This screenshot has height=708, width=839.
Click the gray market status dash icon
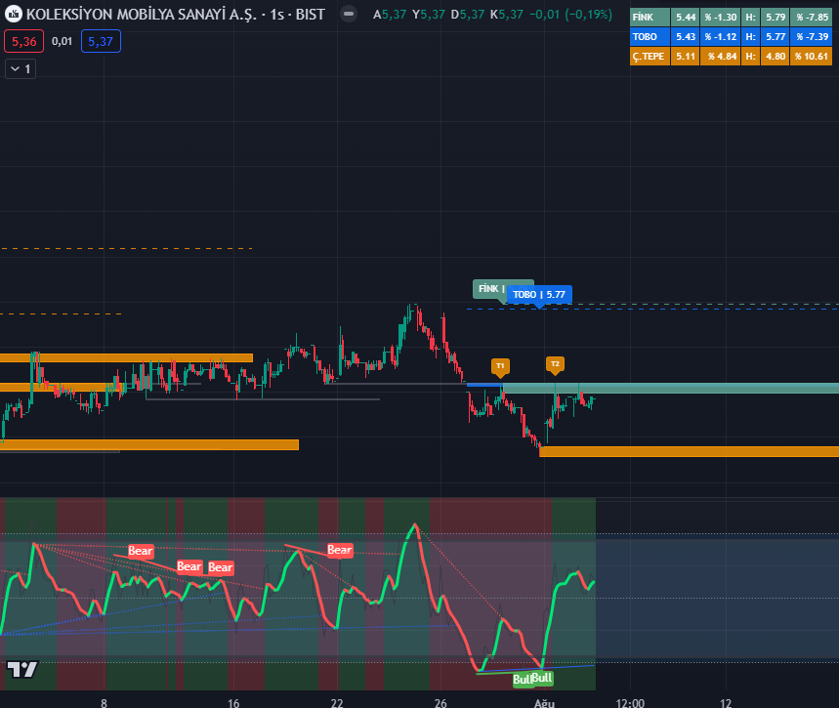[x=349, y=14]
